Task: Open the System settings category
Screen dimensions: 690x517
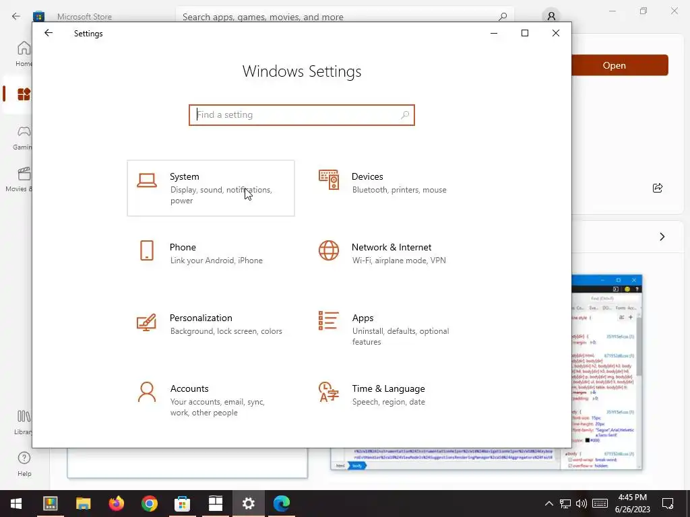Action: (x=211, y=188)
